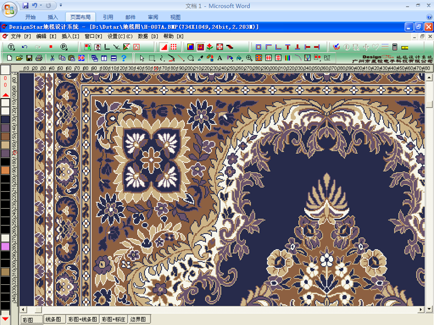434x325 pixels.
Task: Select the 彩图 view tab
Action: coord(31,320)
